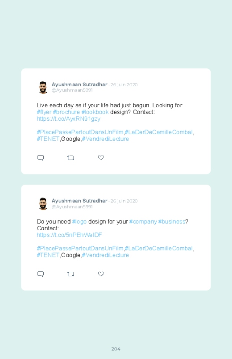This screenshot has height=359, width=232.
Task: Like the logo design tweet with heart icon
Action: point(101,274)
